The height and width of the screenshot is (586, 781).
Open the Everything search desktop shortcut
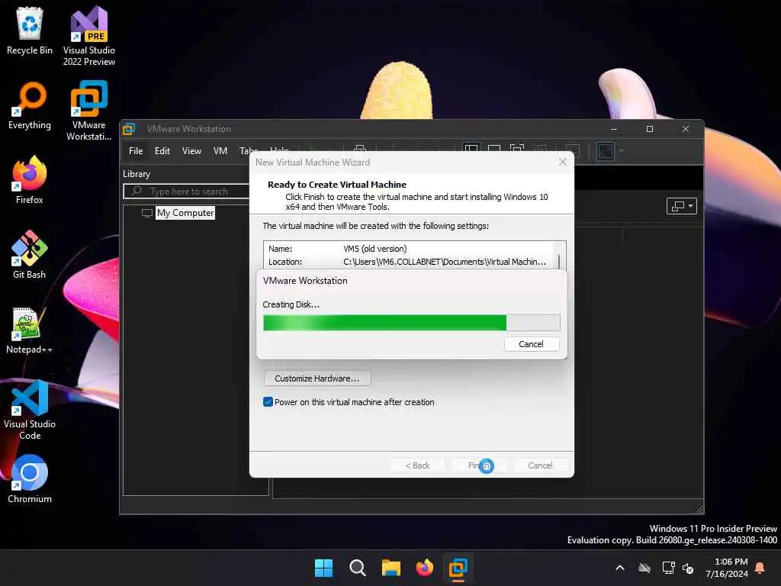pyautogui.click(x=30, y=105)
